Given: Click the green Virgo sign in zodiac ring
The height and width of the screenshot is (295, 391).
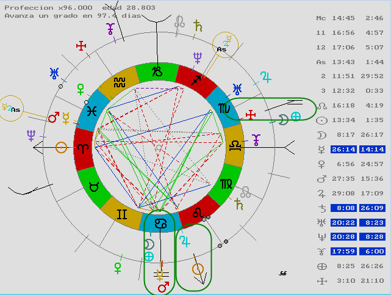Looking at the screenshot, I should pyautogui.click(x=225, y=184).
